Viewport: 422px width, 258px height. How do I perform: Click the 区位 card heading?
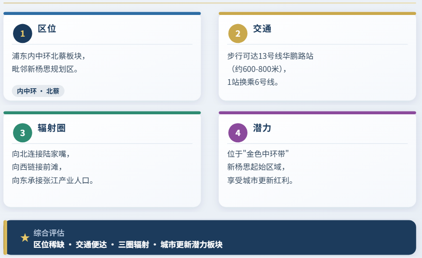(x=47, y=28)
